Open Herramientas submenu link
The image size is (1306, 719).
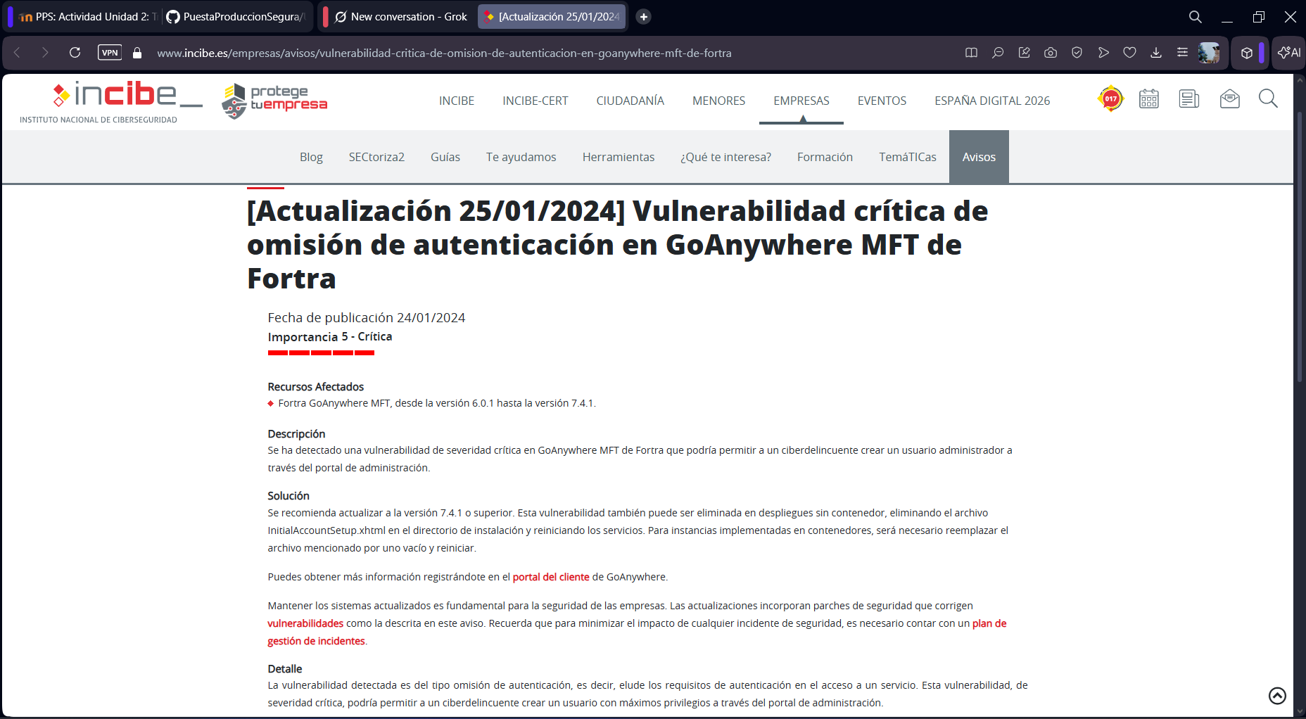coord(619,157)
